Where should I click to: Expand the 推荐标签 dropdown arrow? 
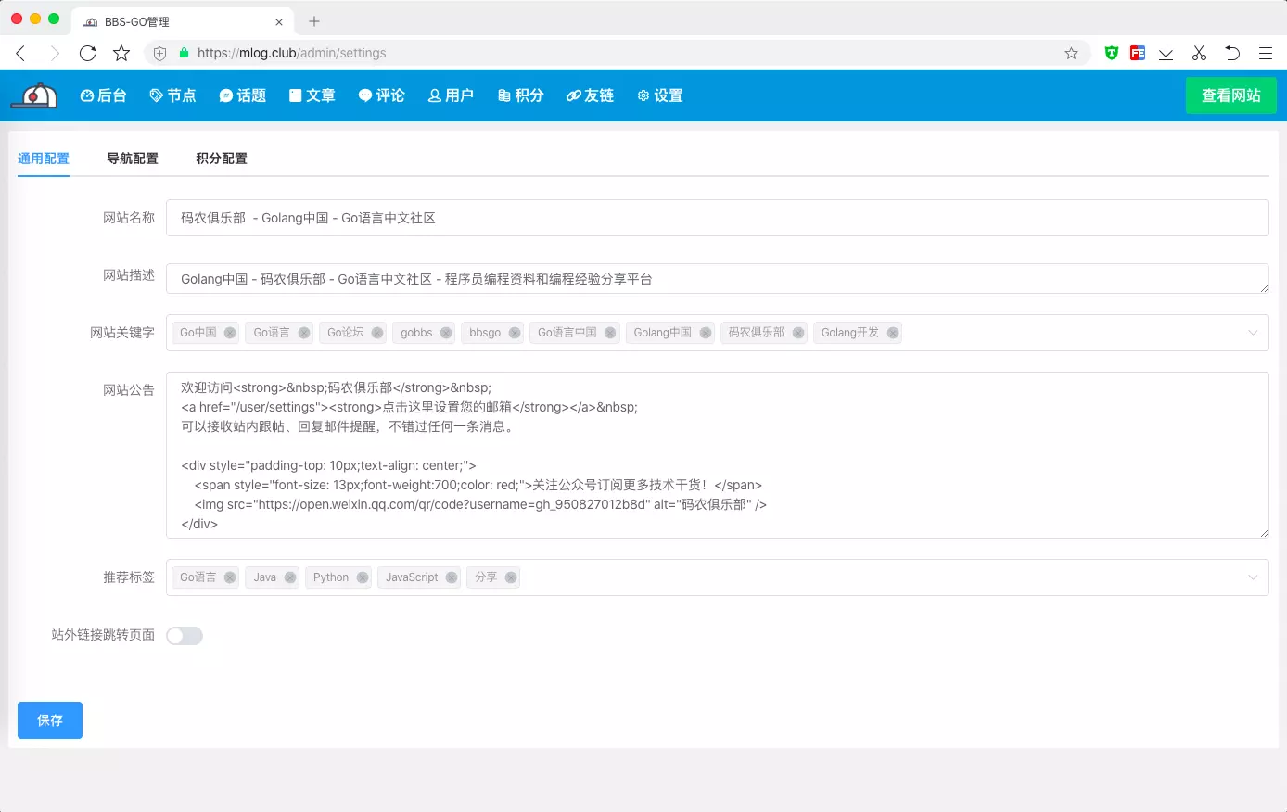pos(1253,577)
